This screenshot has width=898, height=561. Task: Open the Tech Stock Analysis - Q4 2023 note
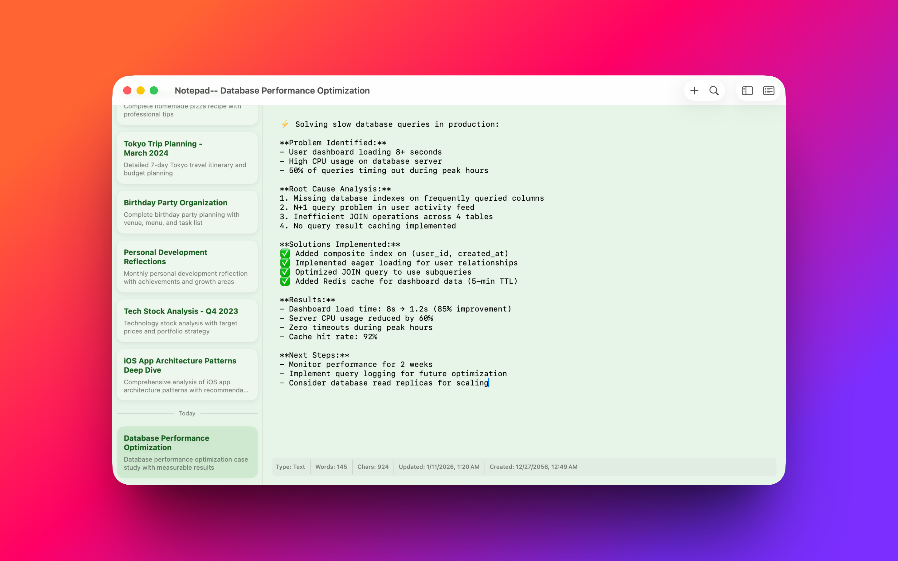pos(187,321)
